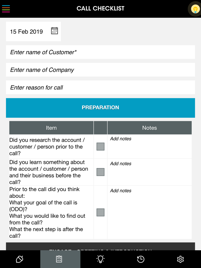Check the learn about business checkbox

click(x=100, y=172)
